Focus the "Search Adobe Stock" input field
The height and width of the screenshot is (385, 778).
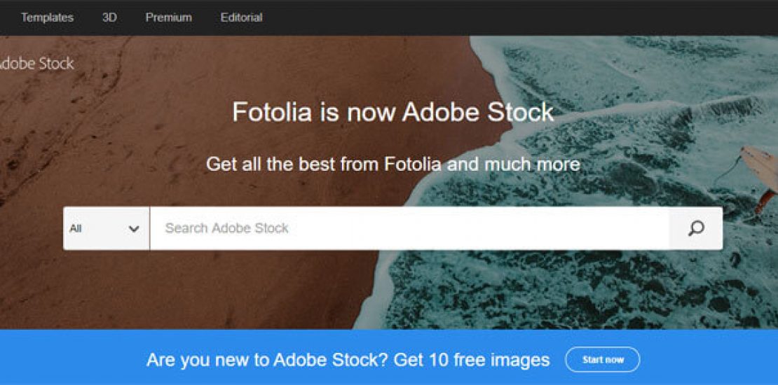[x=407, y=228]
